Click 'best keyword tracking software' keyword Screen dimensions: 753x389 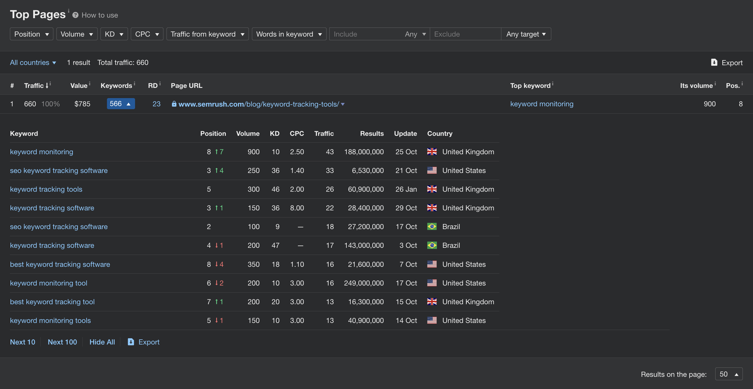click(60, 264)
